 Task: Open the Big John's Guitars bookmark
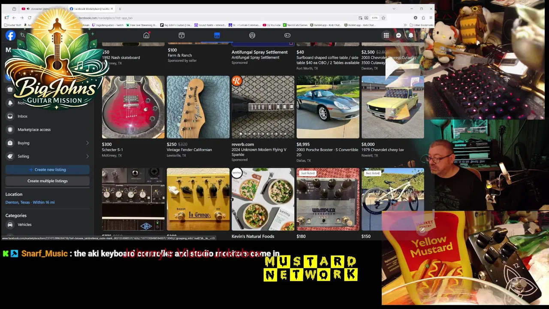(x=176, y=25)
